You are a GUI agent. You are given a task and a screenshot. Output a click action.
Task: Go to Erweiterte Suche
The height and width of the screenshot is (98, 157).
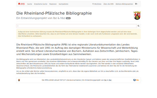coord(41,4)
